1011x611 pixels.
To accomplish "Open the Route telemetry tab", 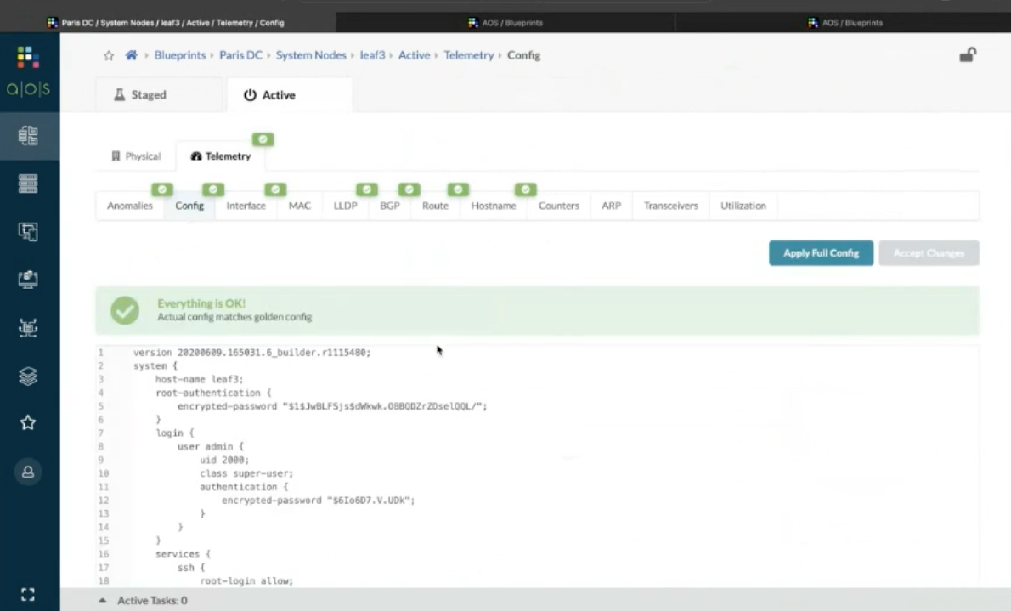I will [x=435, y=206].
